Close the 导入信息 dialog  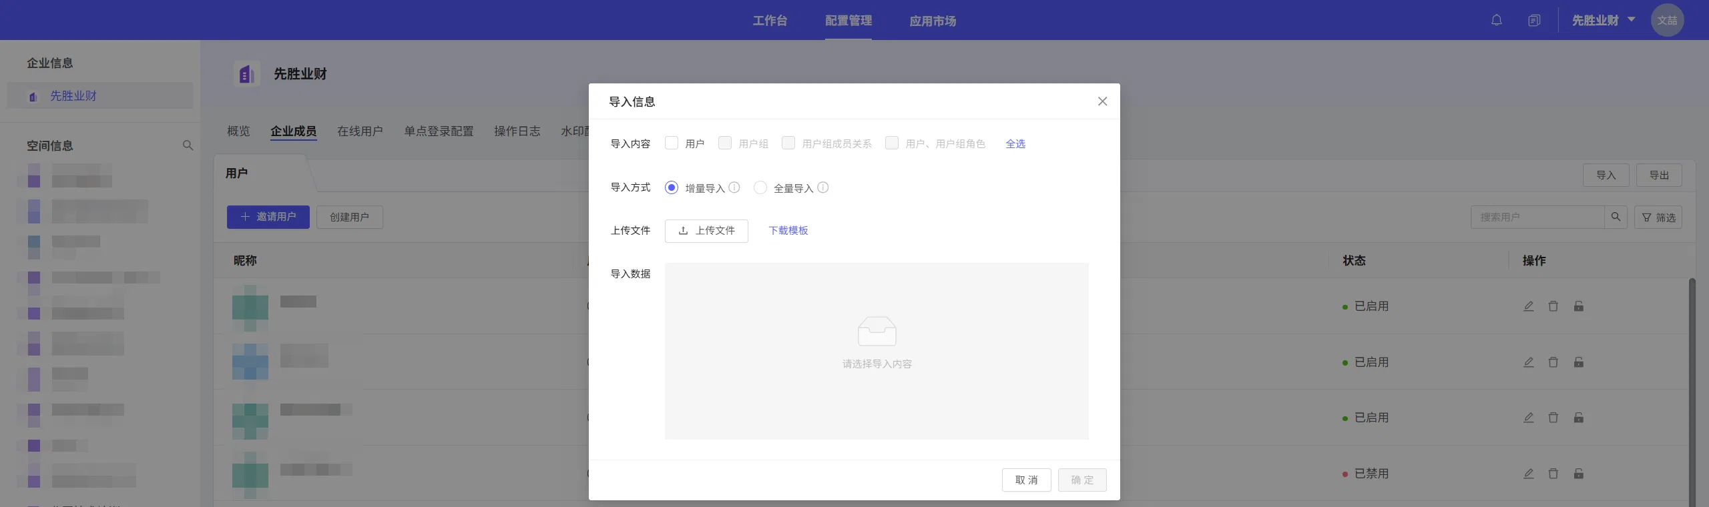pos(1102,101)
